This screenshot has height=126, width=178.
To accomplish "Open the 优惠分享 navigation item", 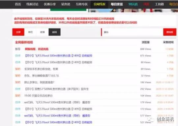I will pyautogui.click(x=50, y=4).
